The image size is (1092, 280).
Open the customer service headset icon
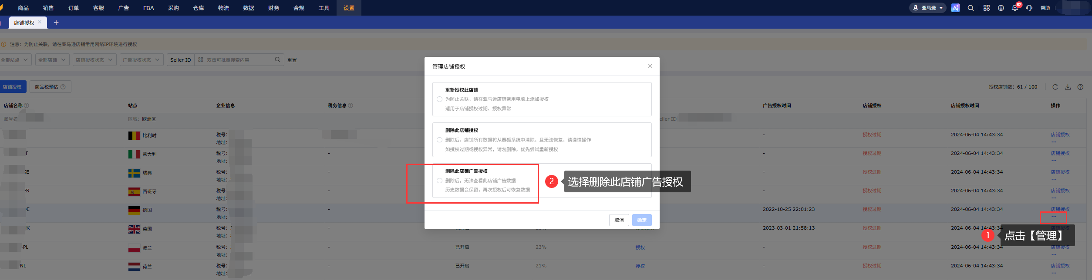point(1029,8)
